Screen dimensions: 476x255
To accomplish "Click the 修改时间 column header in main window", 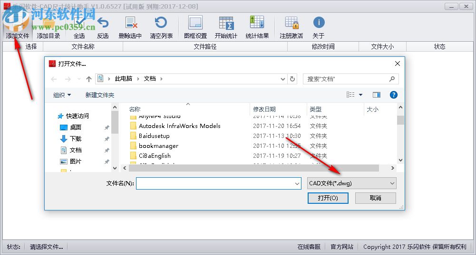I will click(x=323, y=46).
